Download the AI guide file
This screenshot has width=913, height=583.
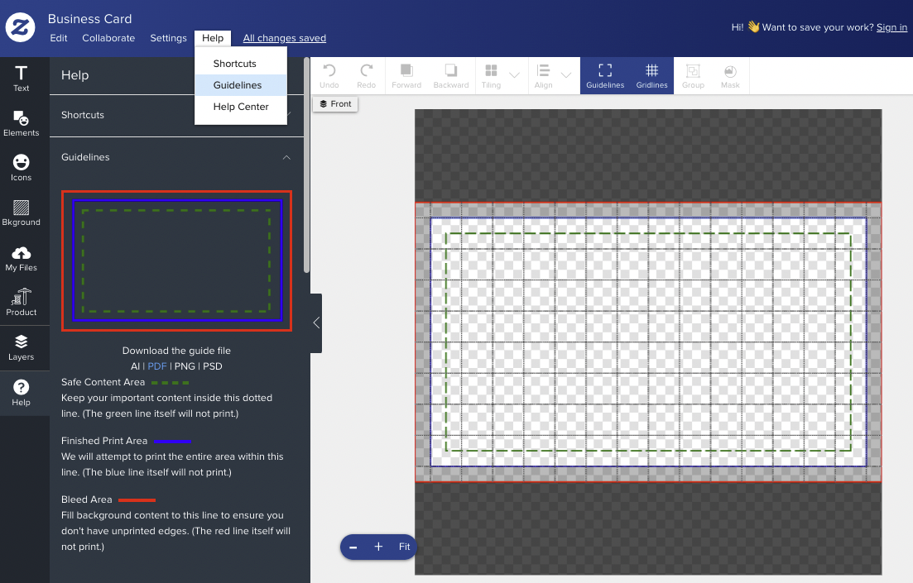coord(135,366)
